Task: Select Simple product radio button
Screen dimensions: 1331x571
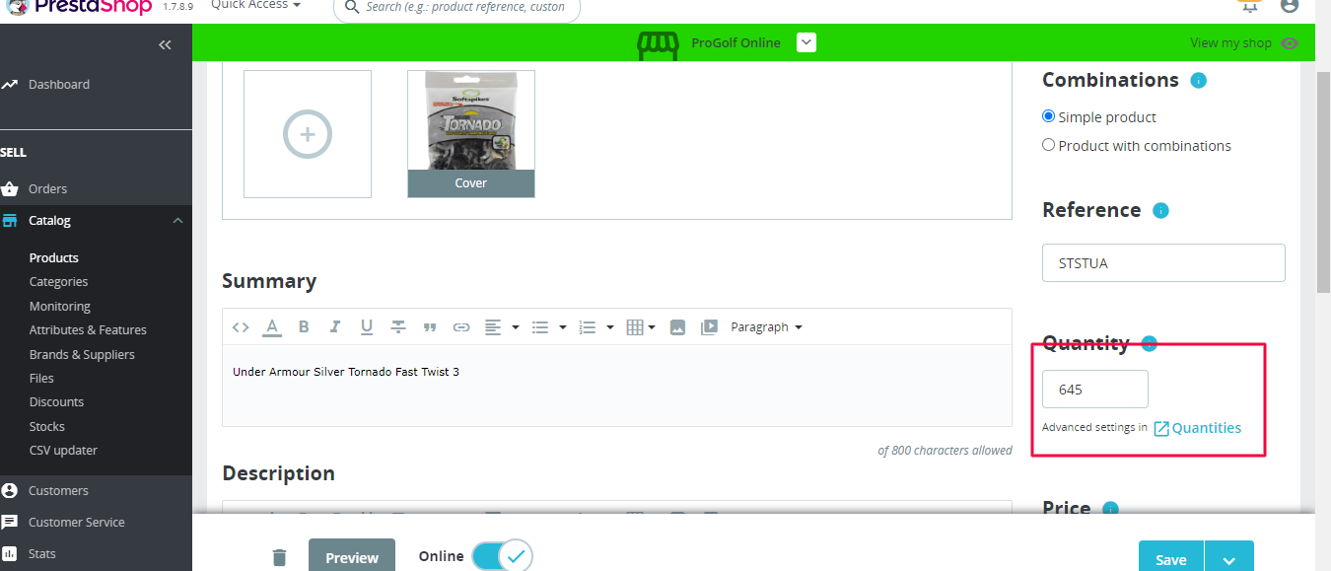Action: (x=1048, y=116)
